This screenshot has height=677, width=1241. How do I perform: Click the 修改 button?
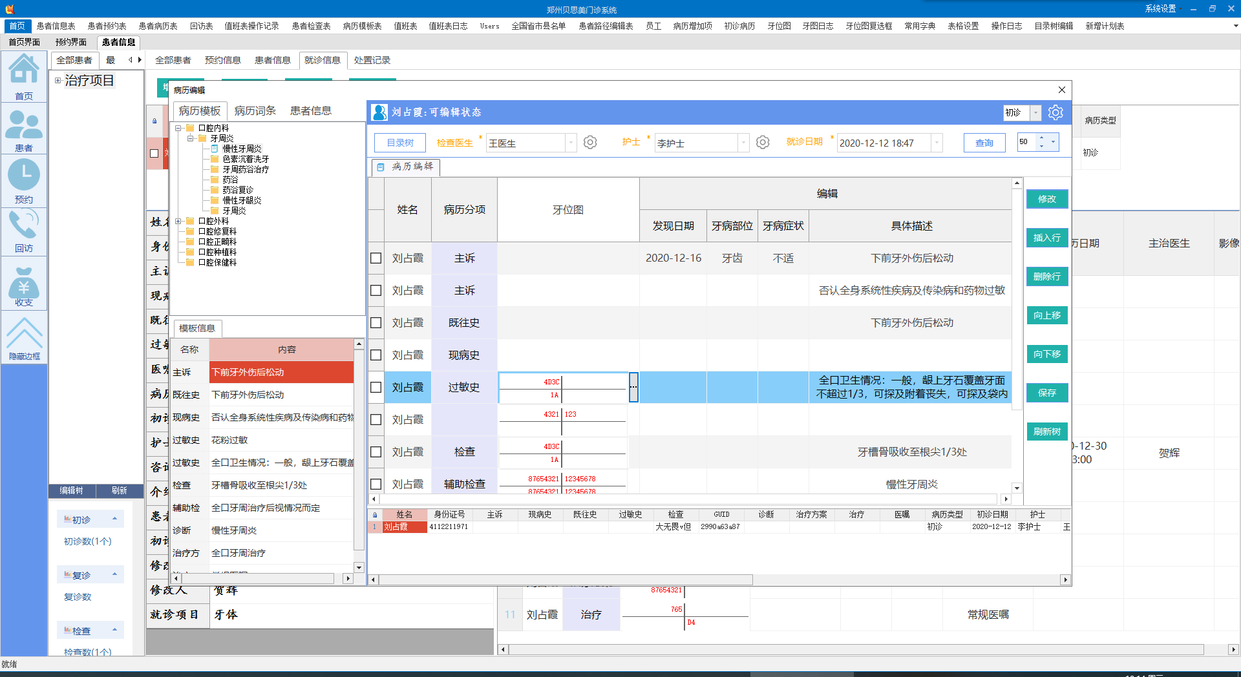point(1047,199)
